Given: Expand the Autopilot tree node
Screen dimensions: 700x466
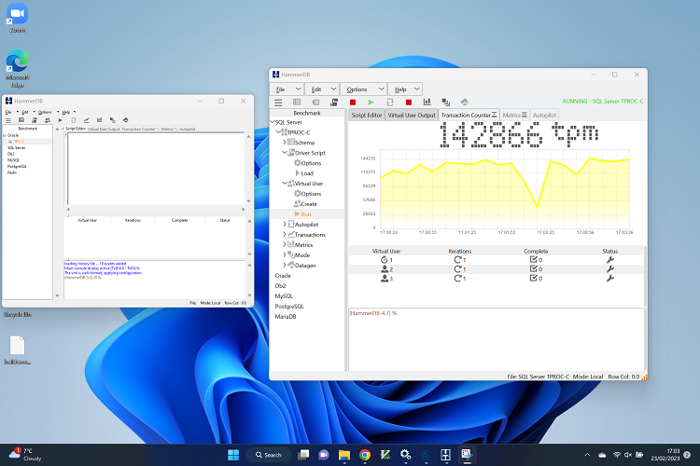Looking at the screenshot, I should (x=286, y=225).
